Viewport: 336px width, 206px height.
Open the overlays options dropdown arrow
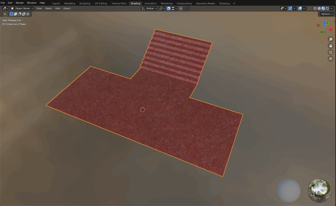click(304, 9)
